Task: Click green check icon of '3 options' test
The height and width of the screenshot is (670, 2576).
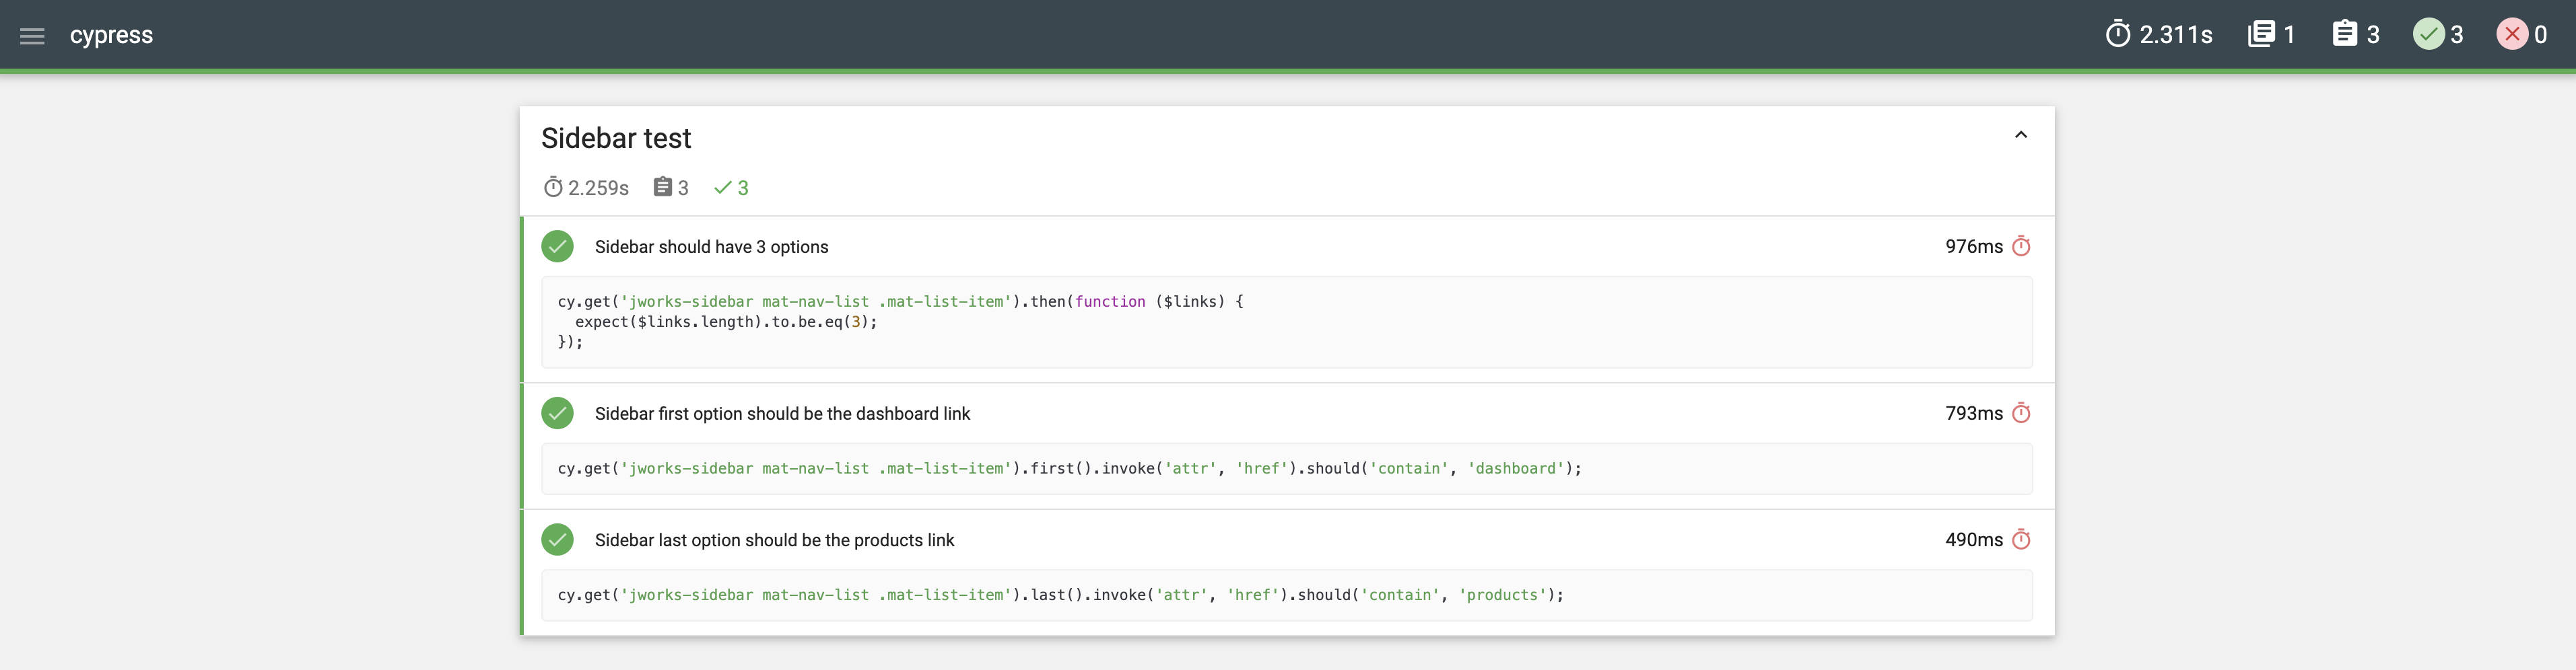Action: click(557, 247)
